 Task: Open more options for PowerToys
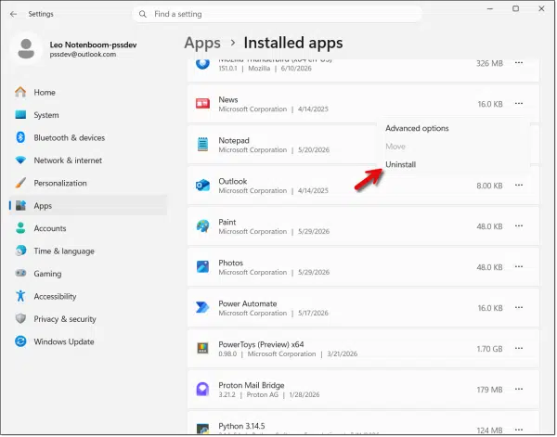click(x=519, y=349)
